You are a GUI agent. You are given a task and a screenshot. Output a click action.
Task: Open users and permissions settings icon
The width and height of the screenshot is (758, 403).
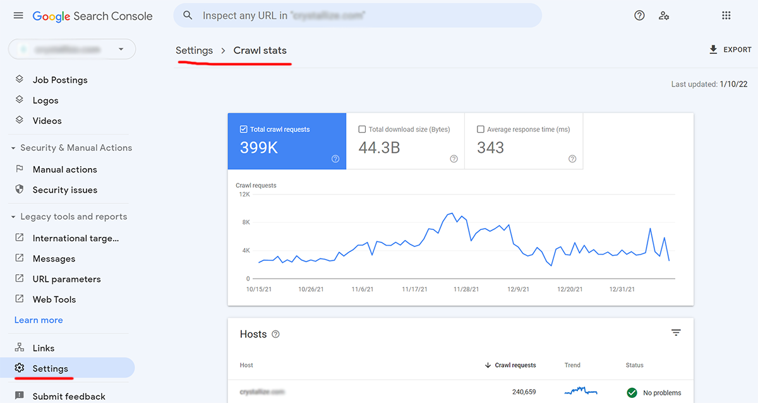click(x=664, y=16)
